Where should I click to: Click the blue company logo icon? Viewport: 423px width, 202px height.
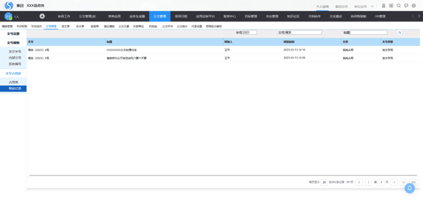[x=9, y=5]
